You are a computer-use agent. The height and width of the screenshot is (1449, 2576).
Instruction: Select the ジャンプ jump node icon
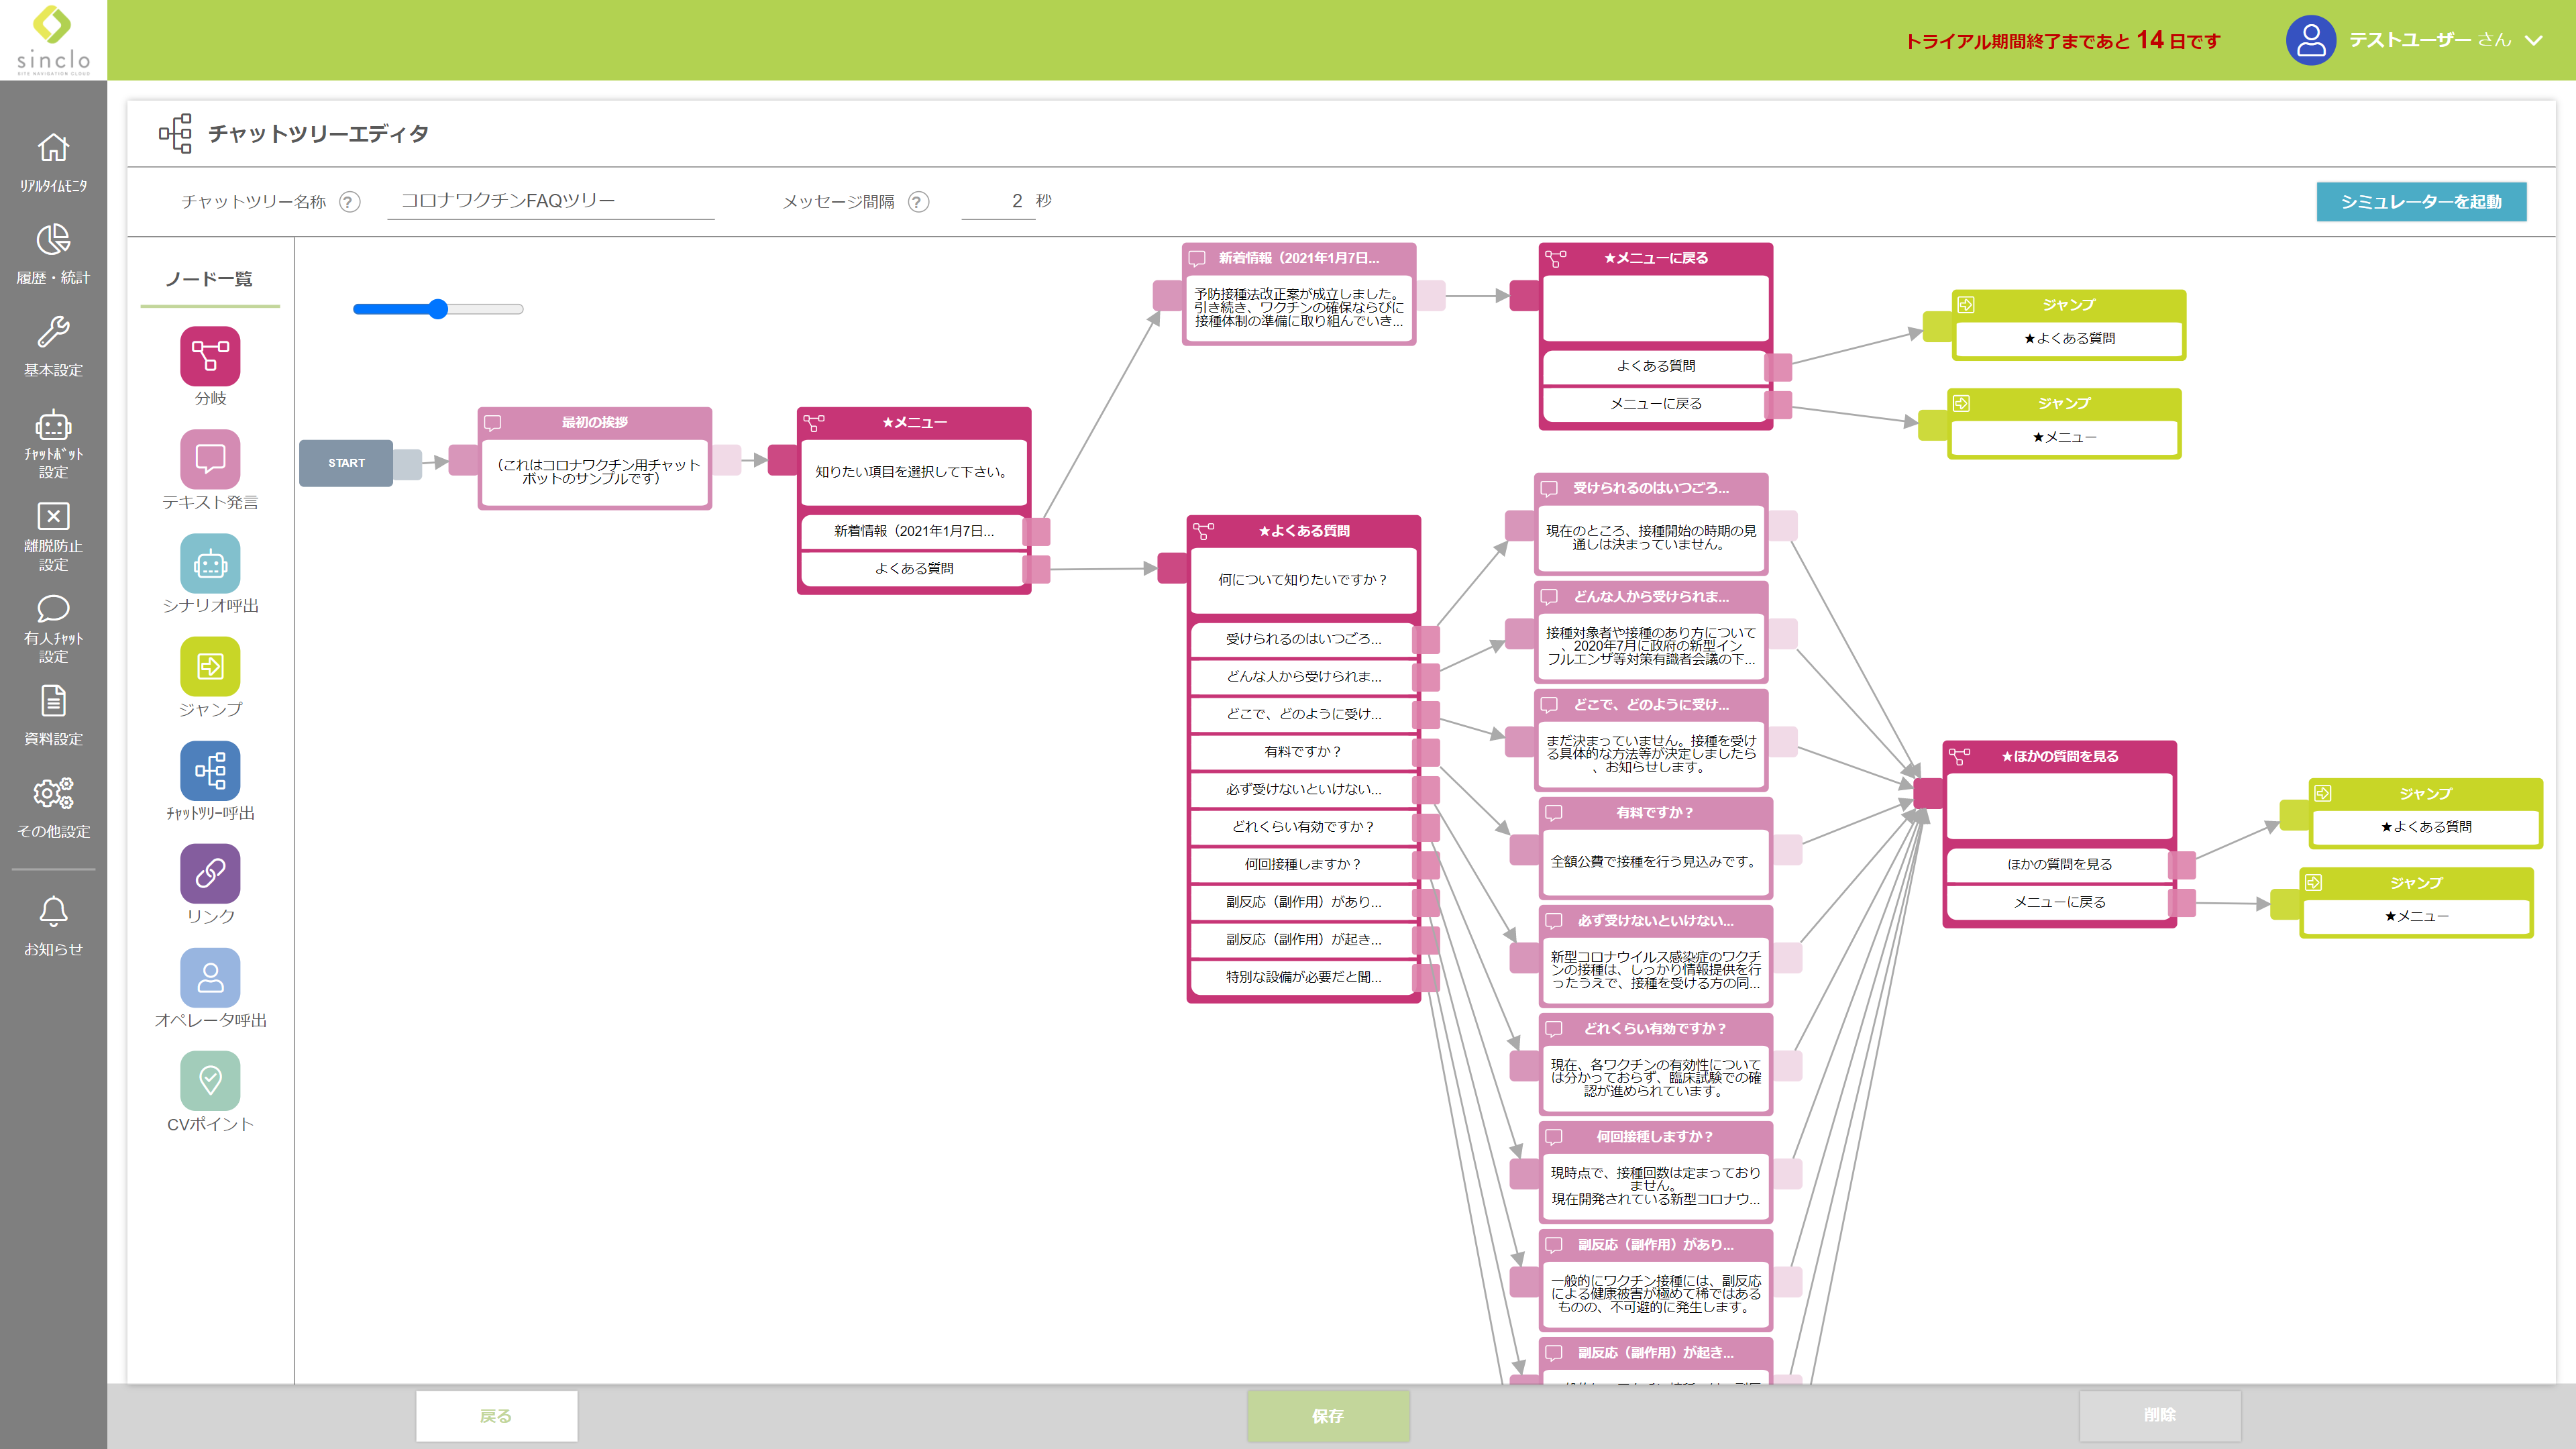[x=210, y=667]
